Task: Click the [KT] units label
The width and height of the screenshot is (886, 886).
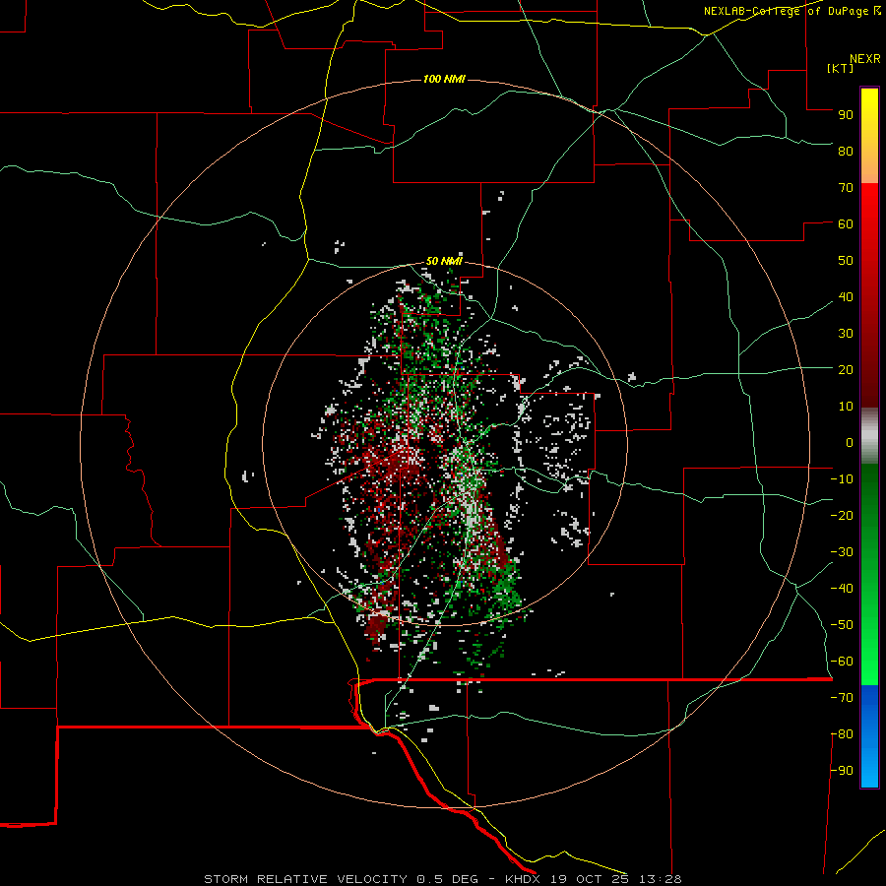Action: (841, 68)
